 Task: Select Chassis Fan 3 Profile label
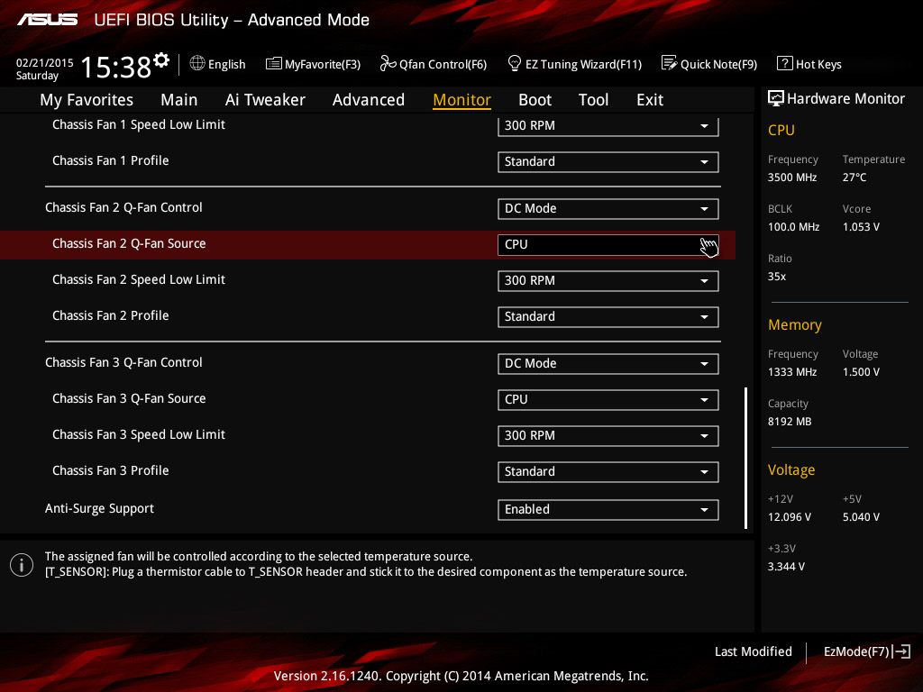click(x=111, y=470)
